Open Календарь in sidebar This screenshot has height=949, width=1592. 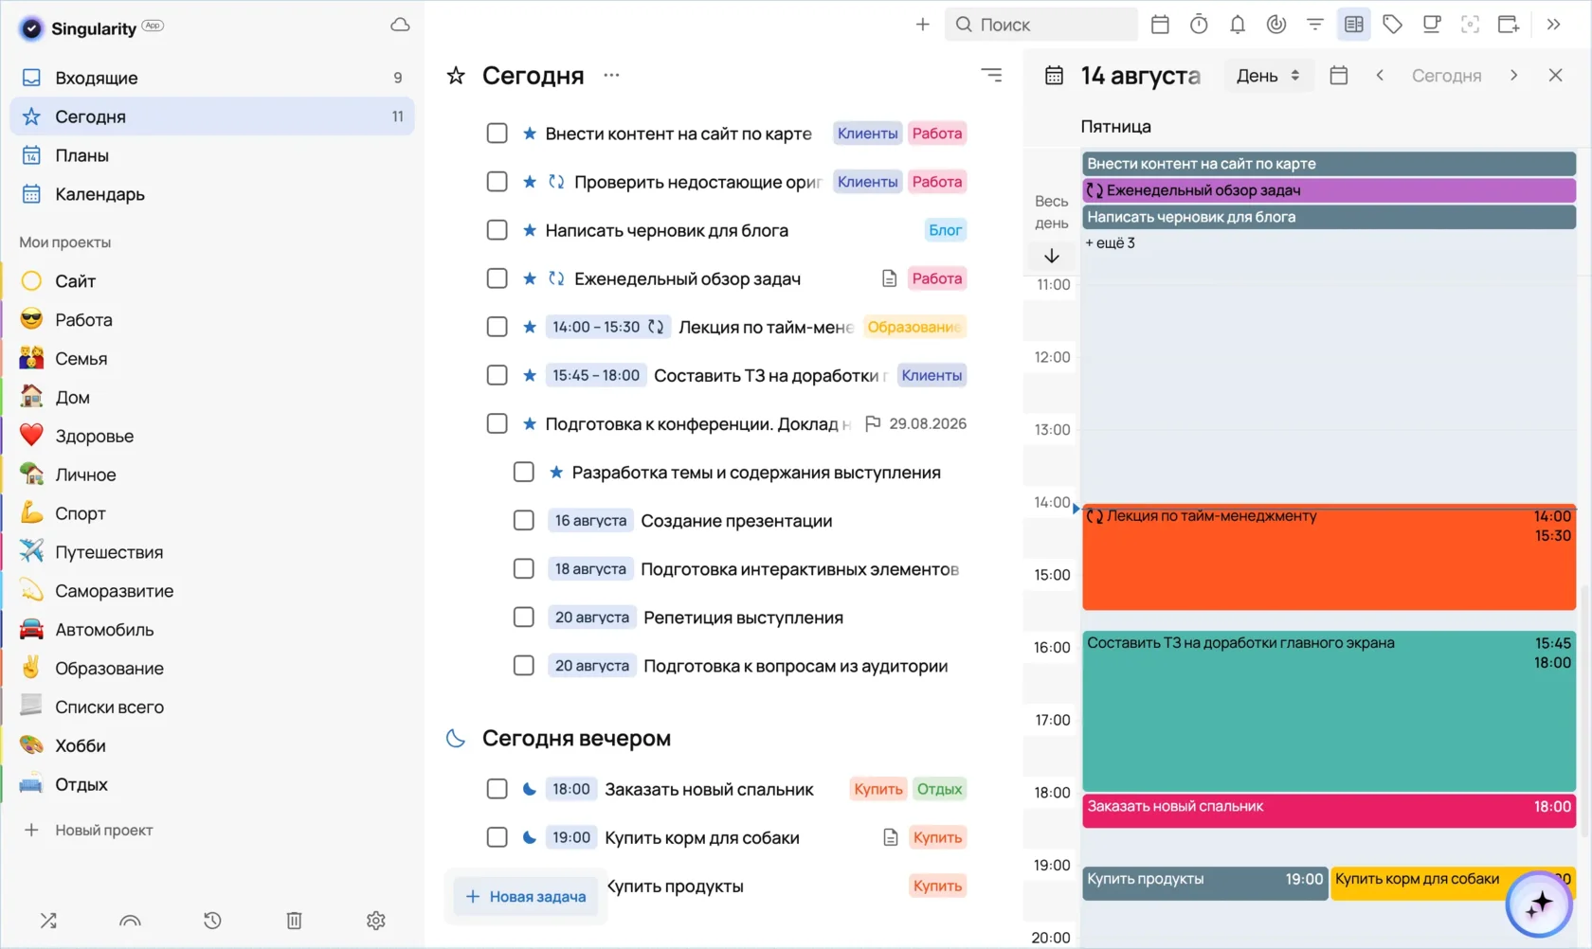click(212, 194)
